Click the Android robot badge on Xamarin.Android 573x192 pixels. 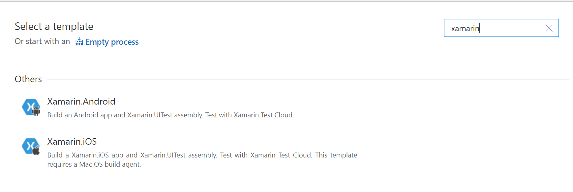point(36,111)
